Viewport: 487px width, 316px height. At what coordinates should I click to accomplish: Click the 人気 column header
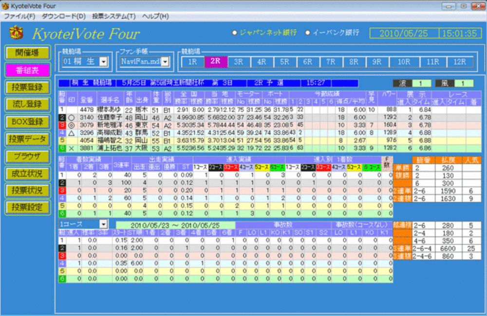pyautogui.click(x=471, y=160)
